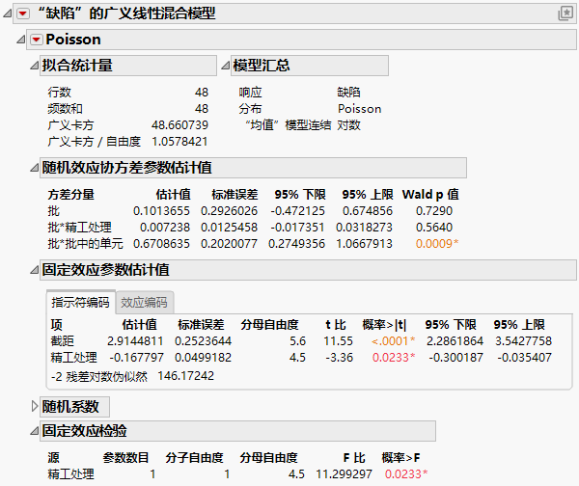
Task: Click the 方差分量 column header
Action: [70, 195]
